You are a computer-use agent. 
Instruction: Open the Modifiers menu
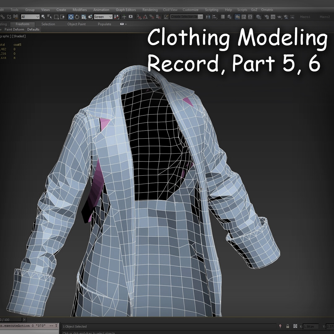(79, 10)
